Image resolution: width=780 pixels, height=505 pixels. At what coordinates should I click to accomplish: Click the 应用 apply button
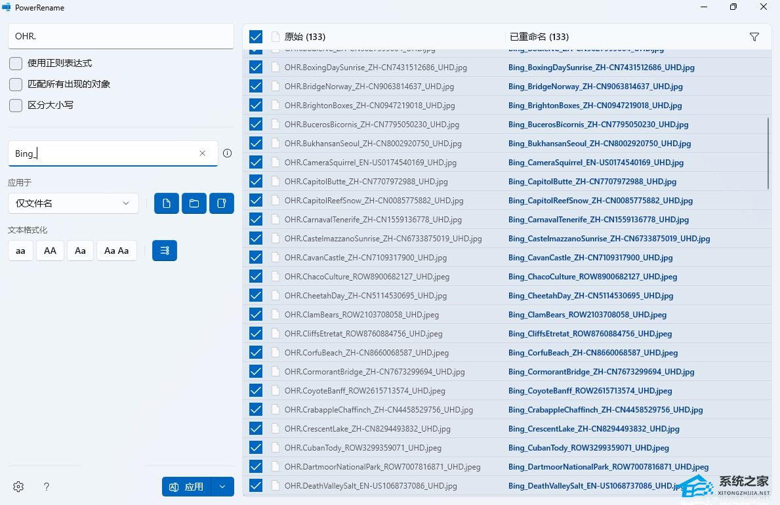(x=186, y=487)
